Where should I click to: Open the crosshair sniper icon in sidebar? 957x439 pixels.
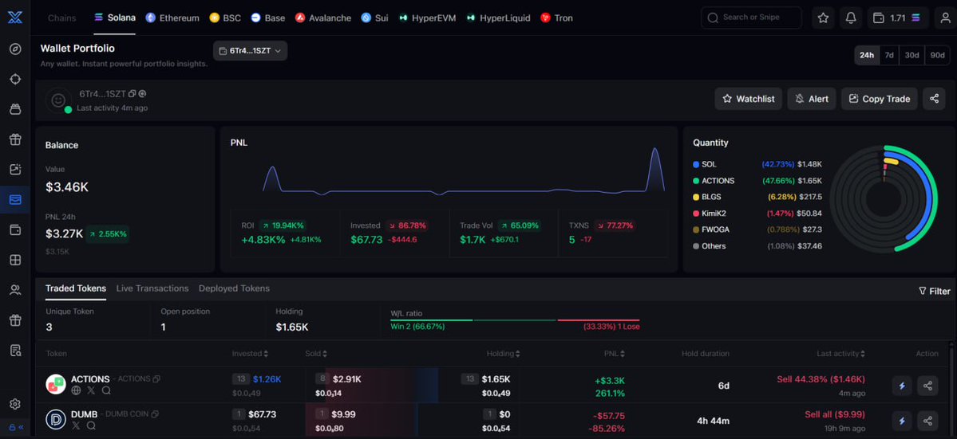pos(15,79)
